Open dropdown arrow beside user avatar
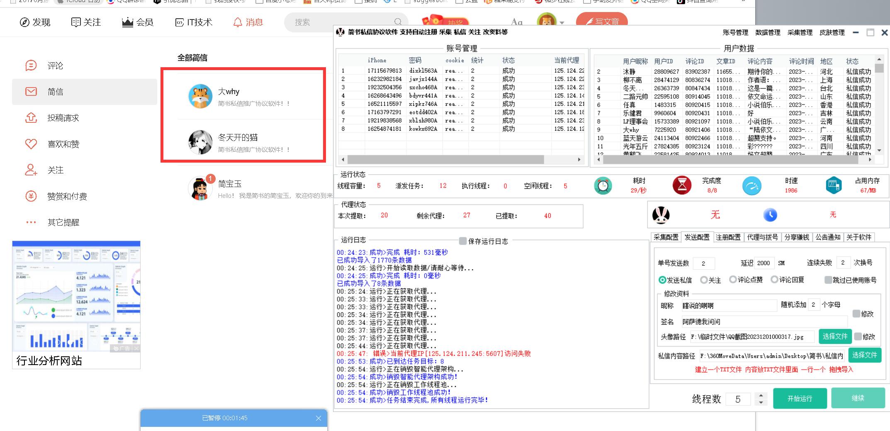This screenshot has width=890, height=431. click(562, 23)
